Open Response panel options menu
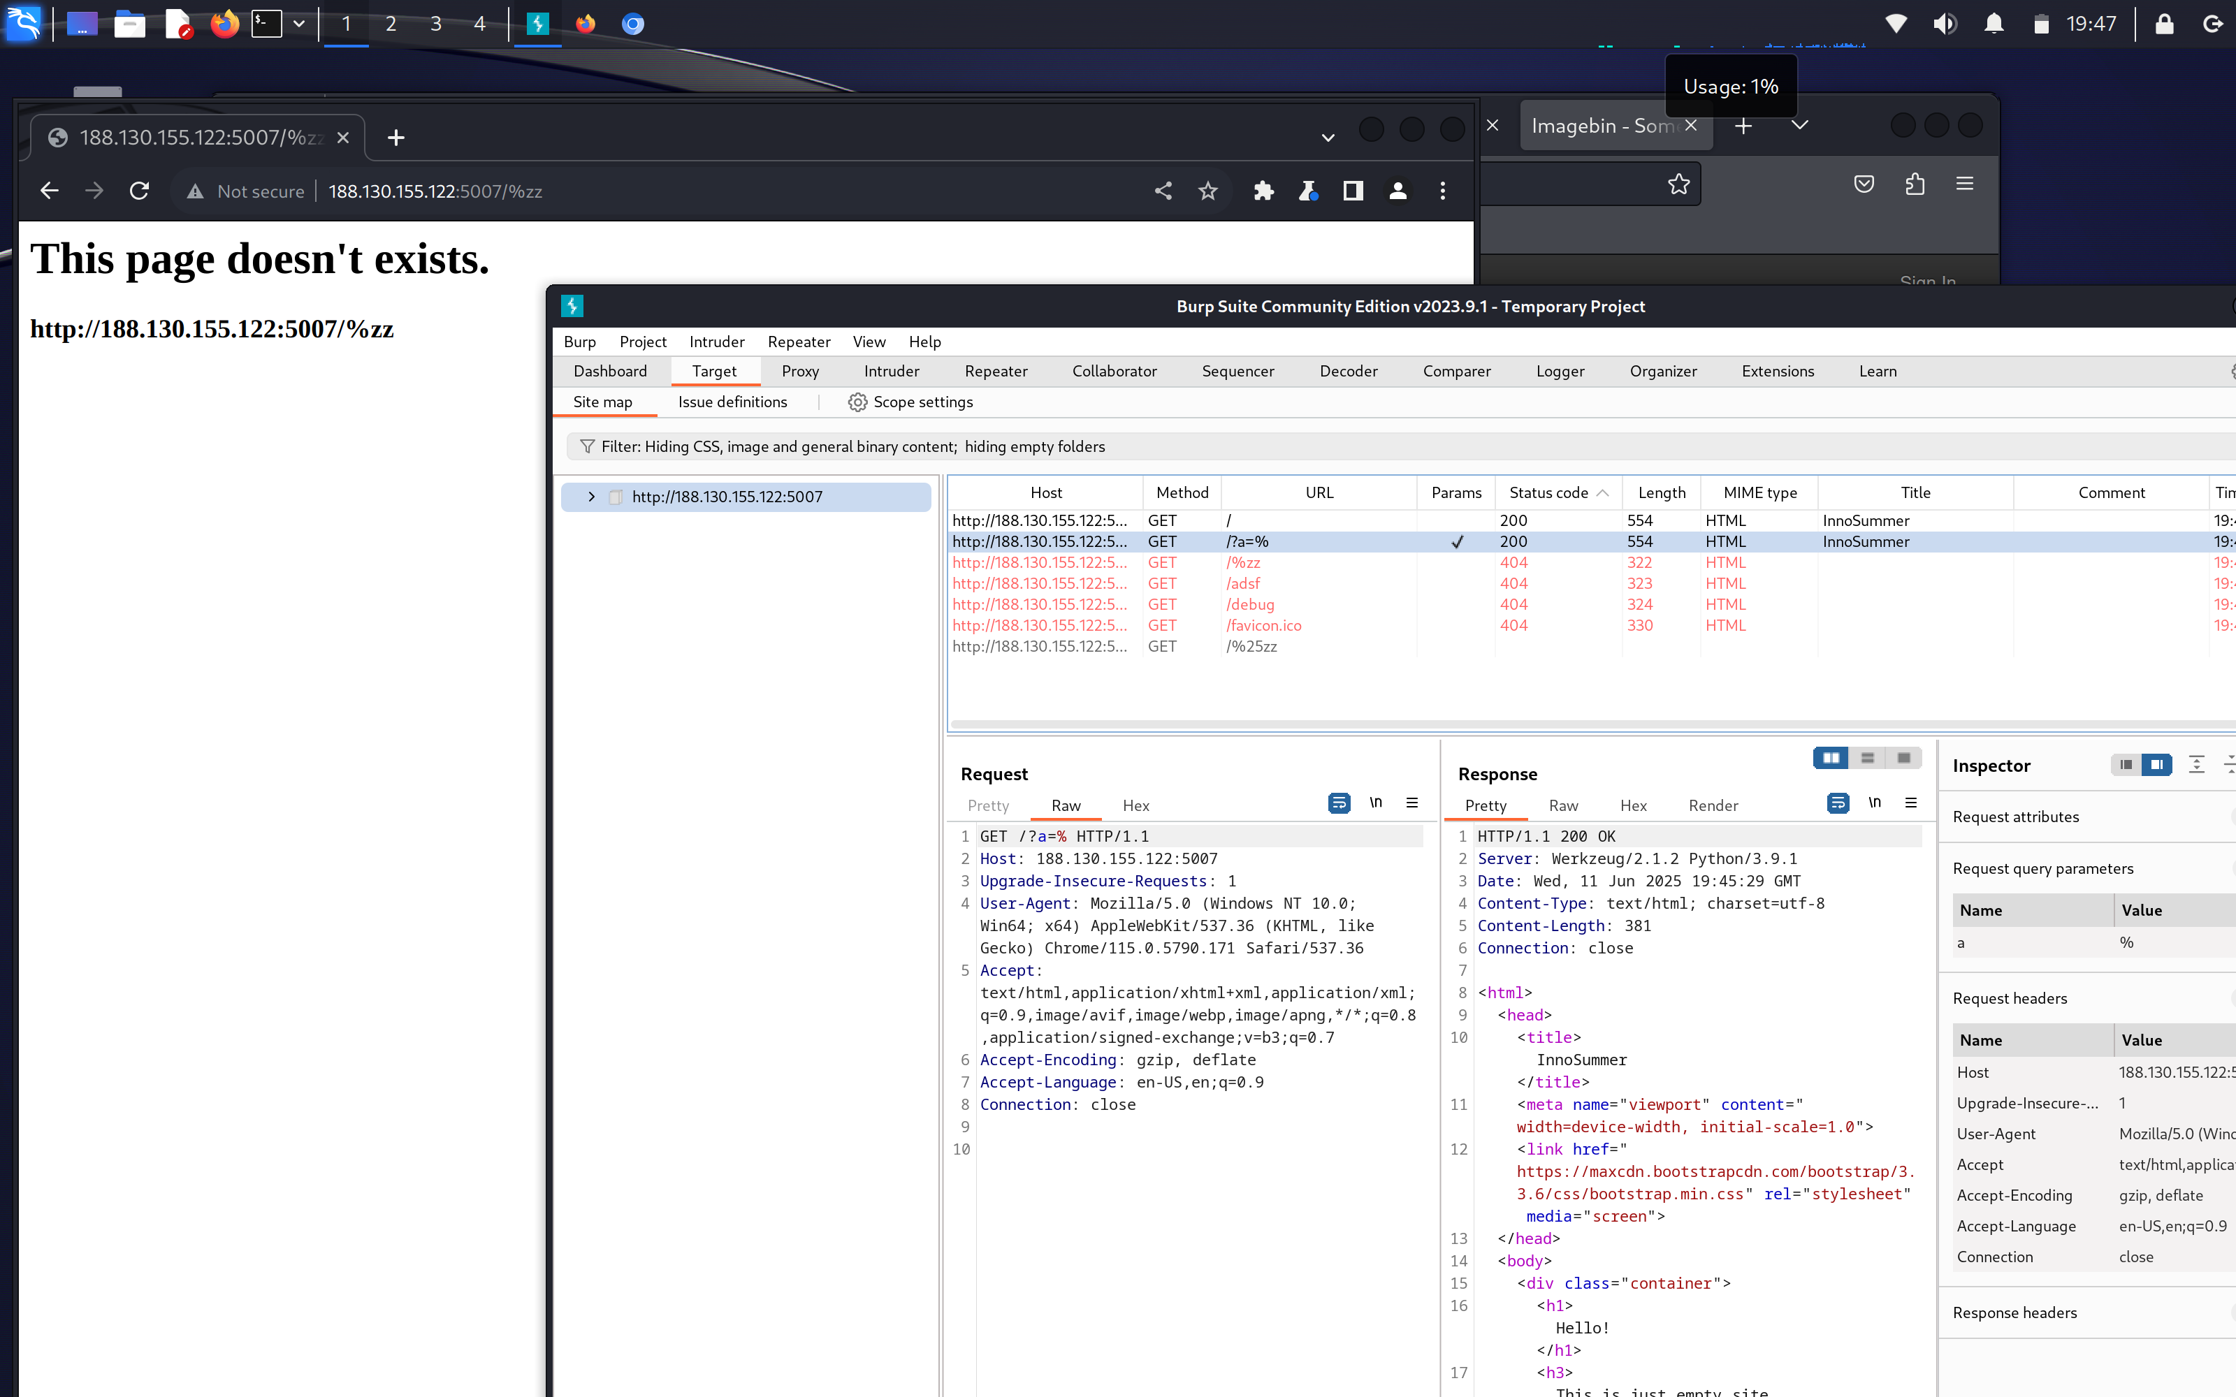 pos(1911,803)
